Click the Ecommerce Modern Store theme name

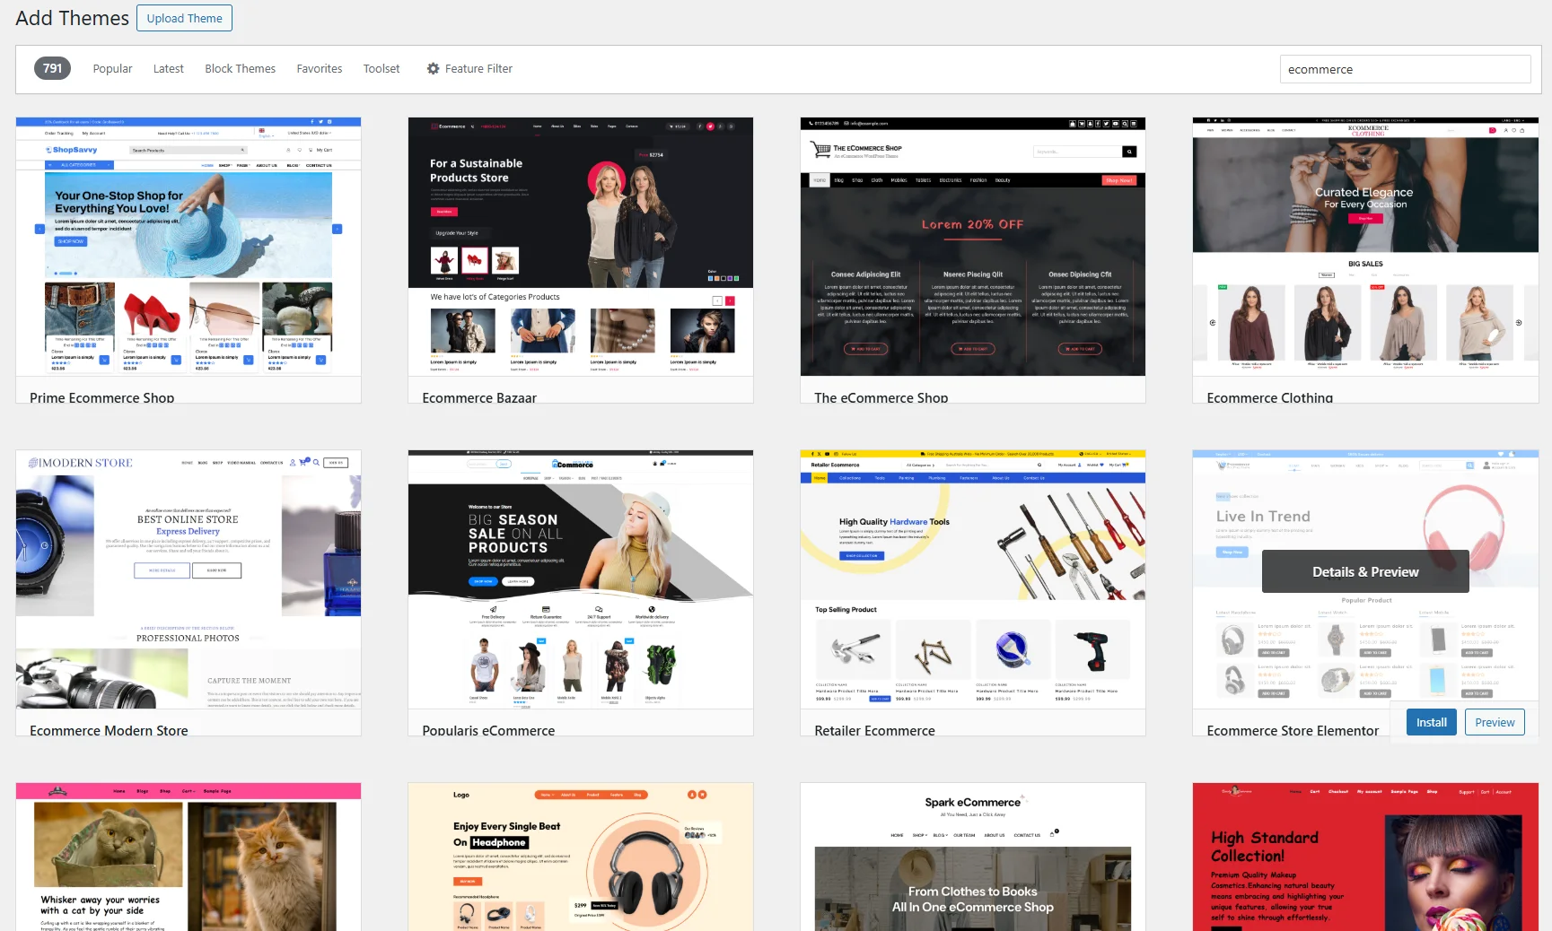tap(109, 730)
